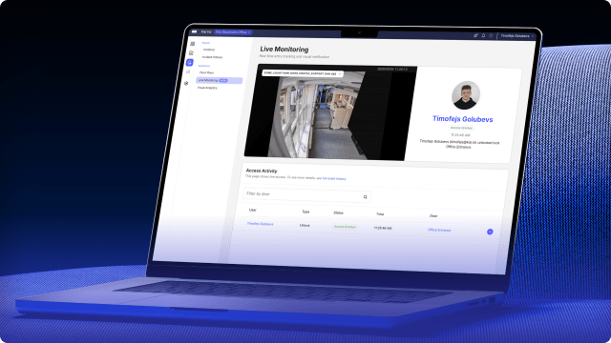This screenshot has width=611, height=343.
Task: Click the user profile photo
Action: click(466, 95)
